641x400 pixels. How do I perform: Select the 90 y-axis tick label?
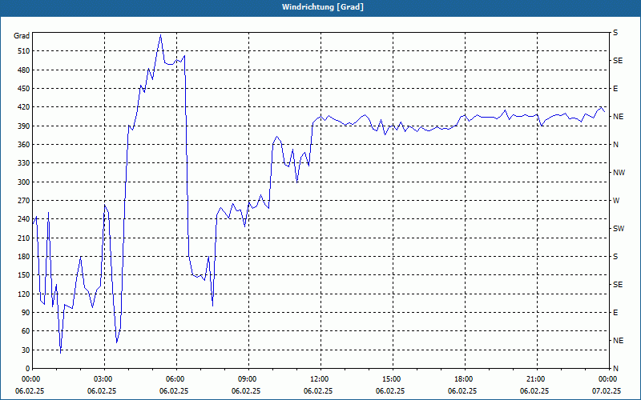26,313
